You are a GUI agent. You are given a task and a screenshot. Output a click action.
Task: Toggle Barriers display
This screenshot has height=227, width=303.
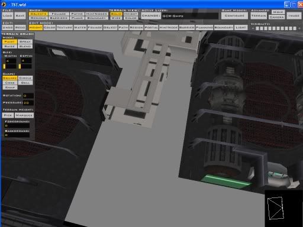(59, 18)
